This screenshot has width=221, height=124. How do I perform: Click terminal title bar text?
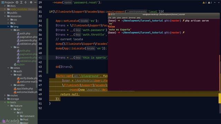164,14
